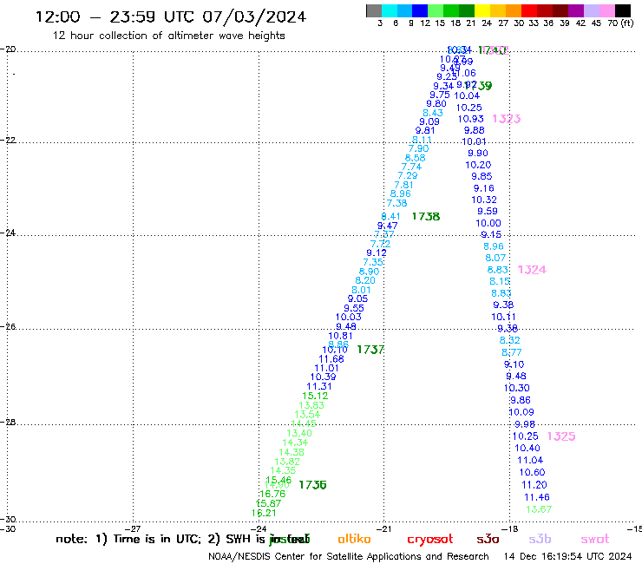642x564 pixels.
Task: Click the -24 longitude axis label
Action: [259, 528]
